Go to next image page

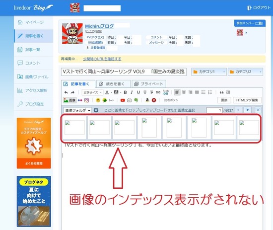click(x=248, y=110)
